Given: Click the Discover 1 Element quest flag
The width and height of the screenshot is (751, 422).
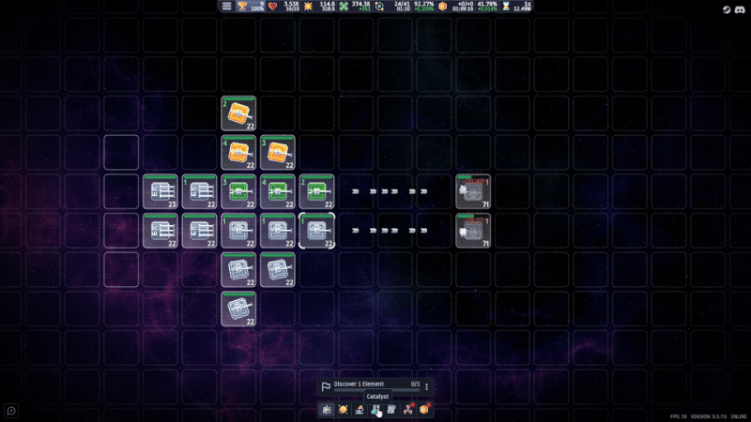Looking at the screenshot, I should coord(326,386).
